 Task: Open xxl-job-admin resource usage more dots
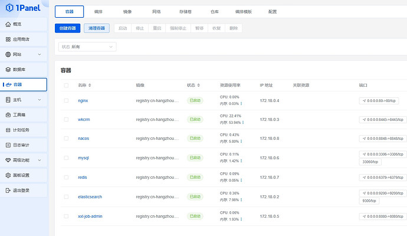point(241,219)
